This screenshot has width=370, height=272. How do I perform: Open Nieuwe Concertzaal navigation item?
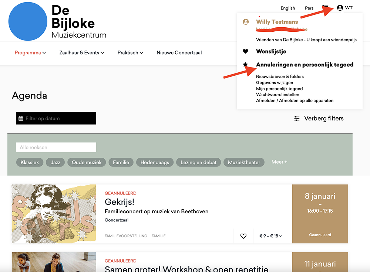[179, 53]
